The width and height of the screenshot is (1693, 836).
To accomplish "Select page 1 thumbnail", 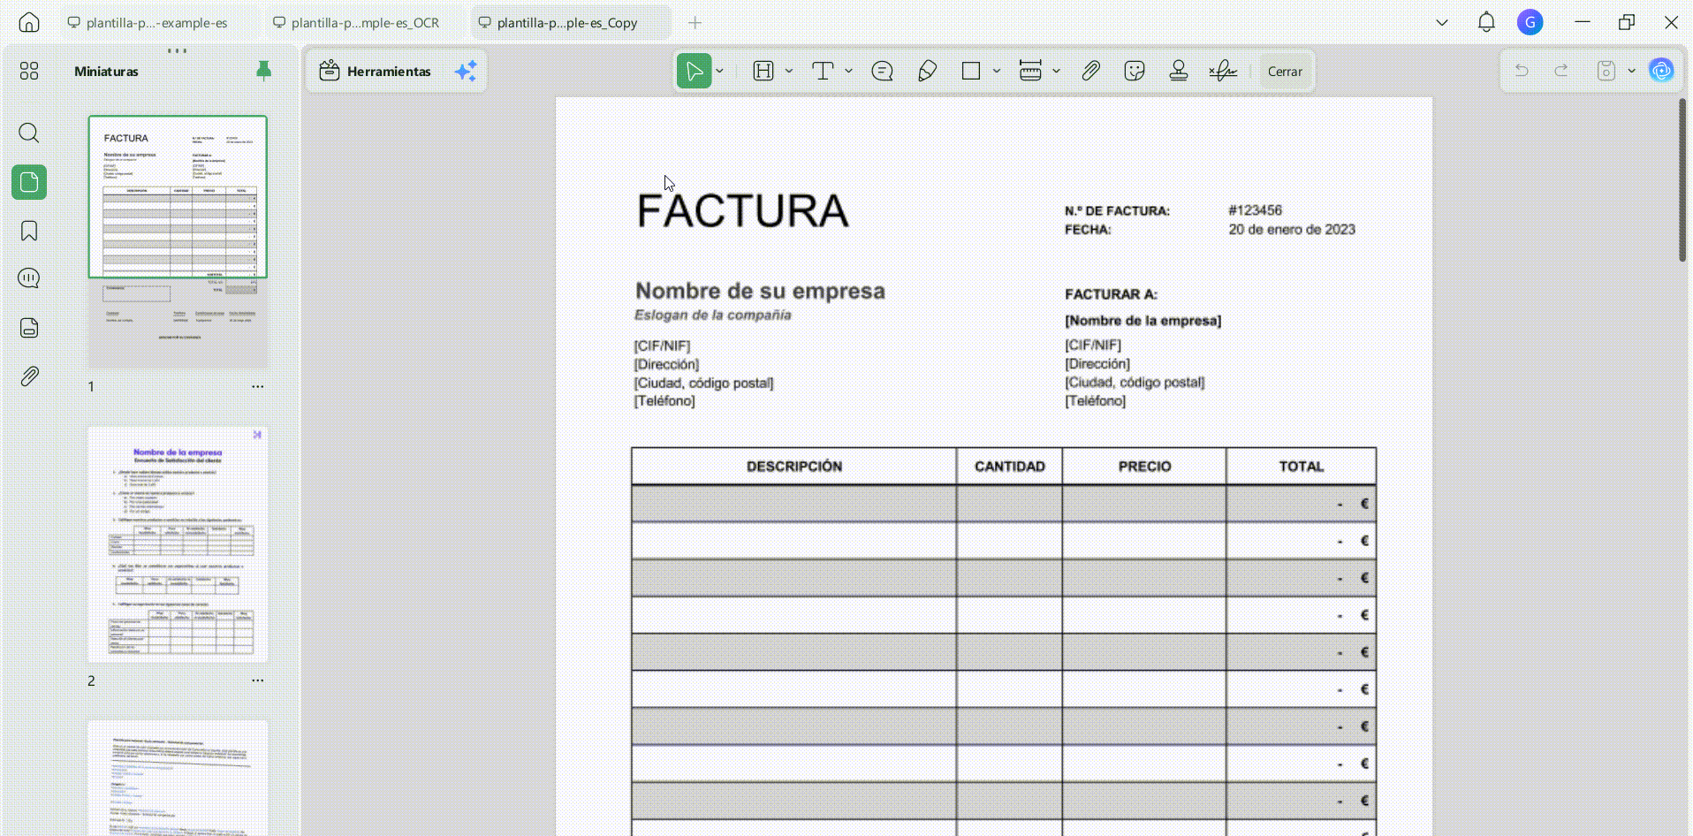I will (178, 241).
